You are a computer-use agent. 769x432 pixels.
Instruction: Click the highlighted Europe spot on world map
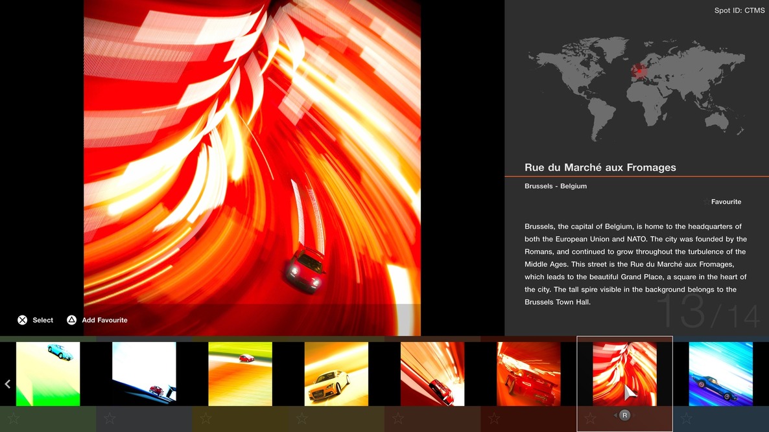(x=639, y=71)
